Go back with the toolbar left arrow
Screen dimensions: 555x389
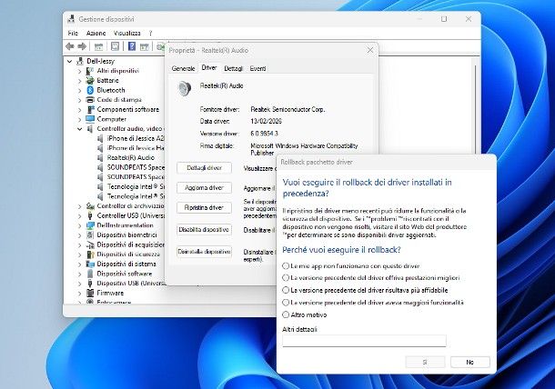point(70,46)
